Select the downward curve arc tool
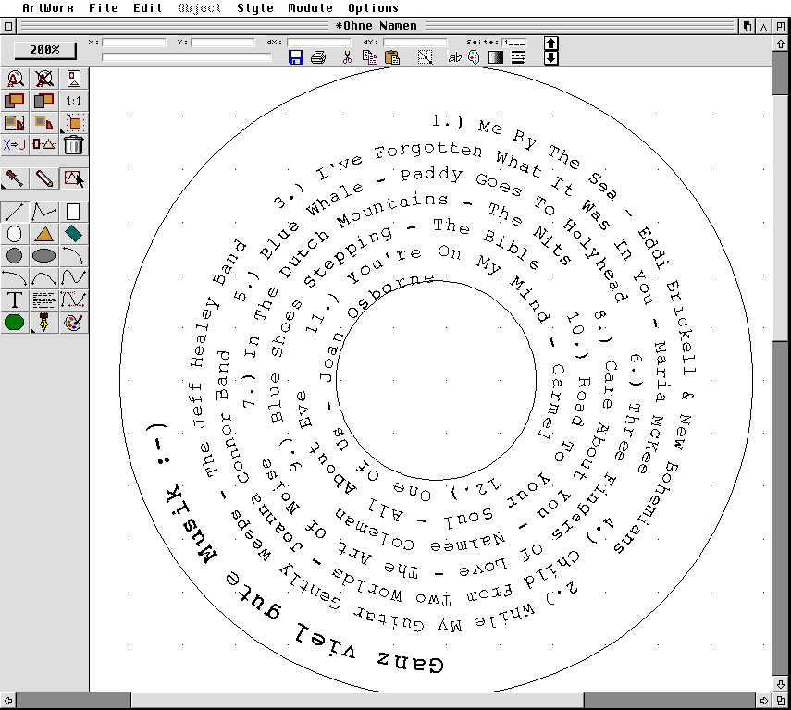 (x=15, y=278)
